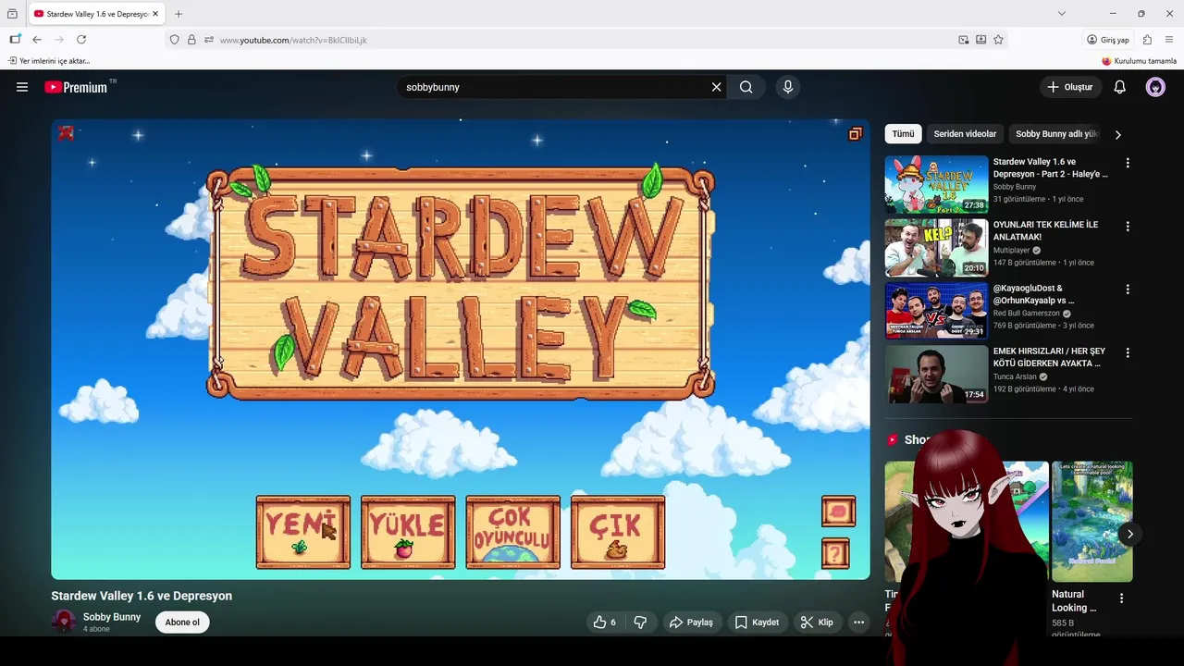Open Multiplayer channel name
Screen dimensions: 1184x666
pyautogui.click(x=1012, y=251)
